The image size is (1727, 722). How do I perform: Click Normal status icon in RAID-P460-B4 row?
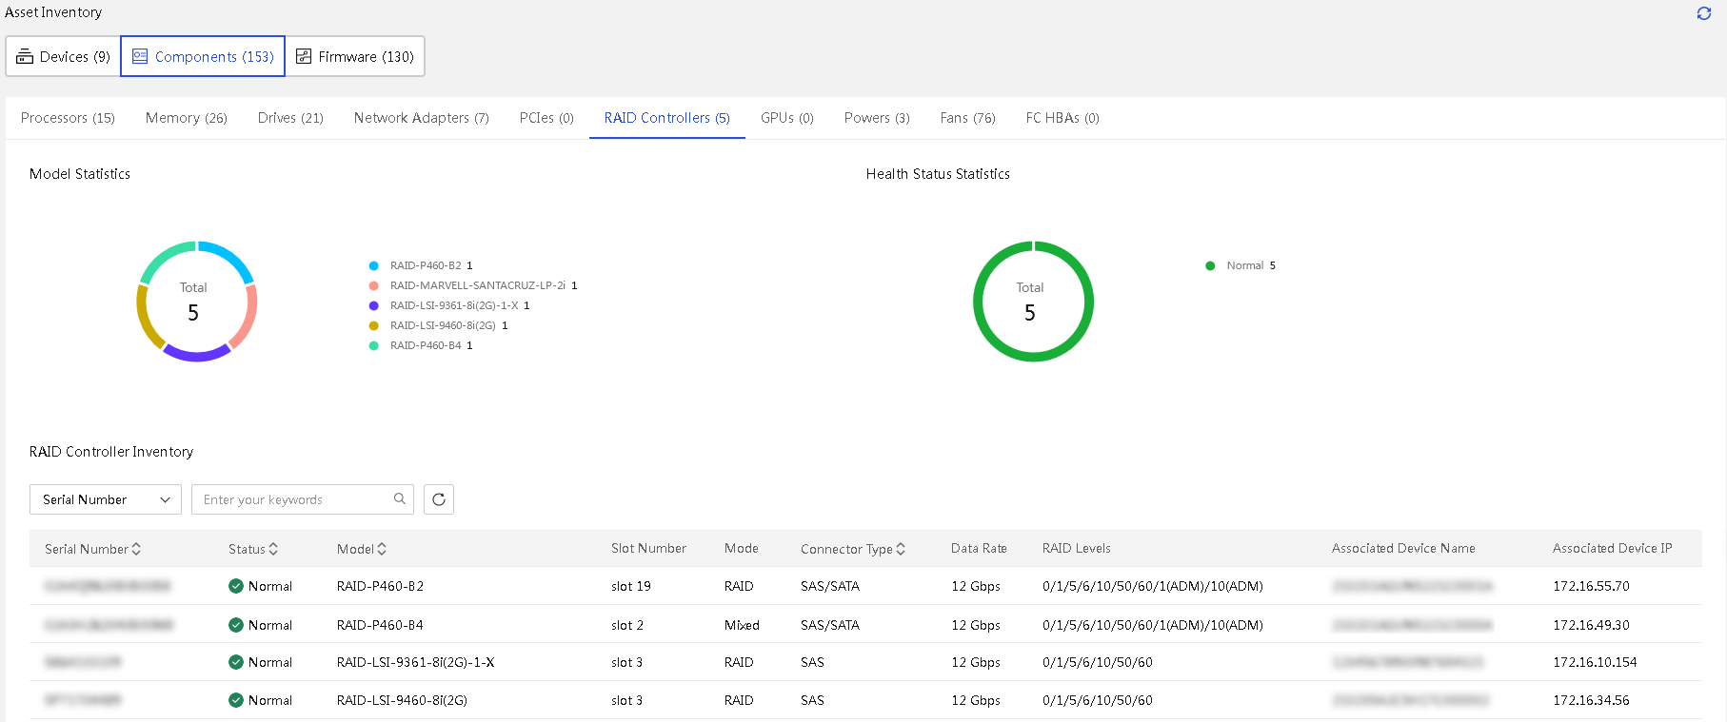click(x=236, y=625)
